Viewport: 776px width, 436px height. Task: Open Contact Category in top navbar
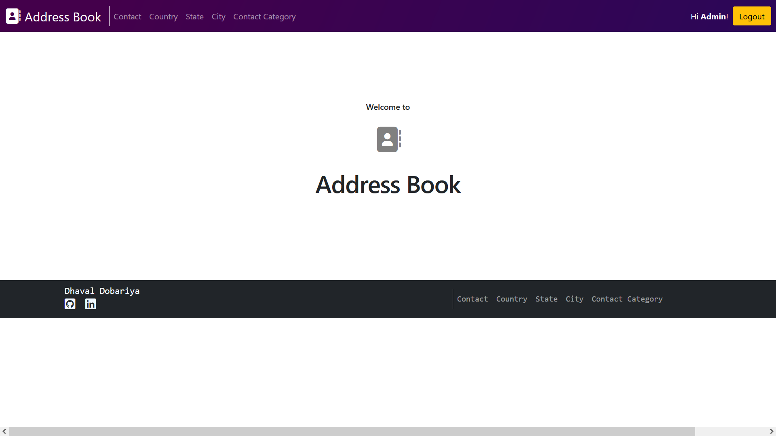coord(264,17)
